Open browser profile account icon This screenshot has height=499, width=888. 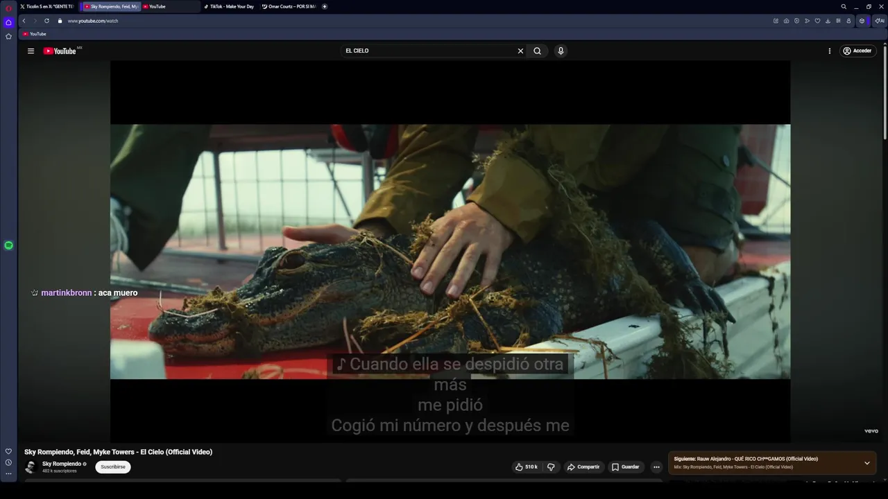tap(848, 21)
